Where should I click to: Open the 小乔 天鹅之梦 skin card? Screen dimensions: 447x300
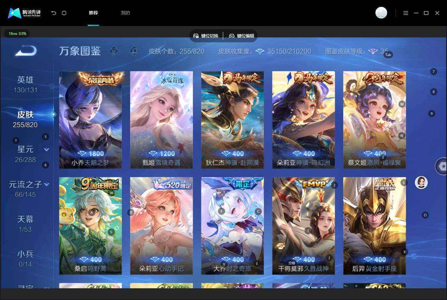pos(90,120)
